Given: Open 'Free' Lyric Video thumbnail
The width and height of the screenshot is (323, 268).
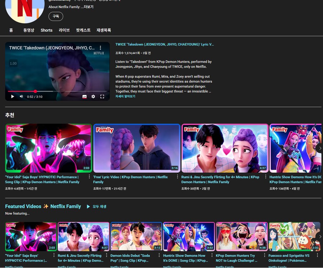Looking at the screenshot, I should [x=137, y=148].
